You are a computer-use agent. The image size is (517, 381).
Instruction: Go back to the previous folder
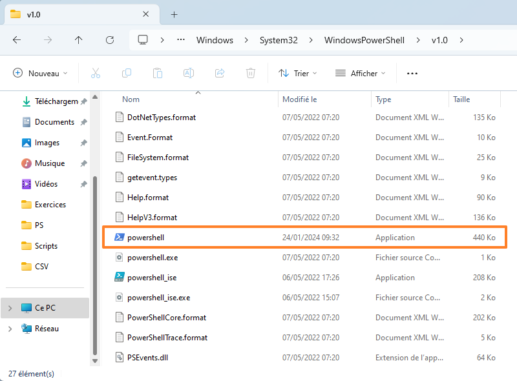(x=18, y=39)
